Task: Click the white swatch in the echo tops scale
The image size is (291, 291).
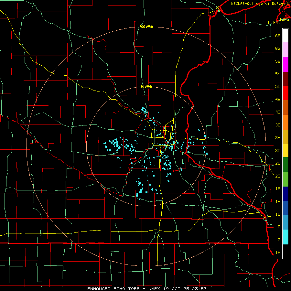Action: point(286,36)
